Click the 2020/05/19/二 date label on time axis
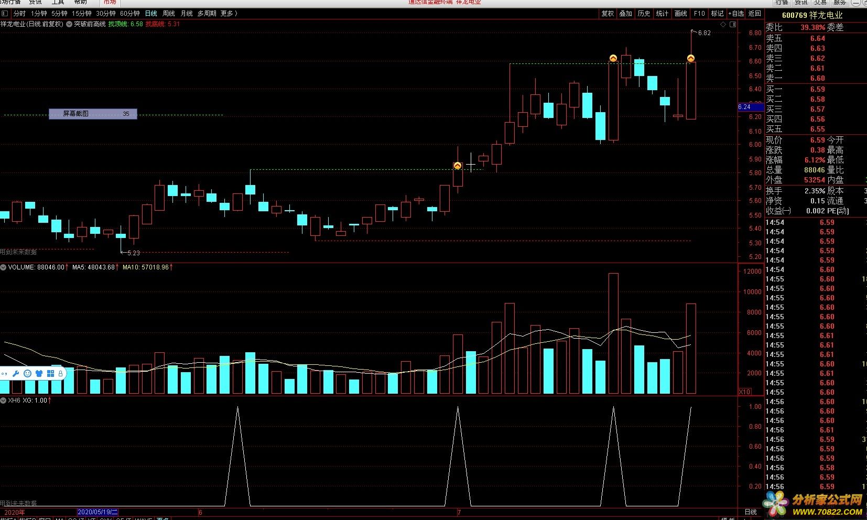 [98, 512]
